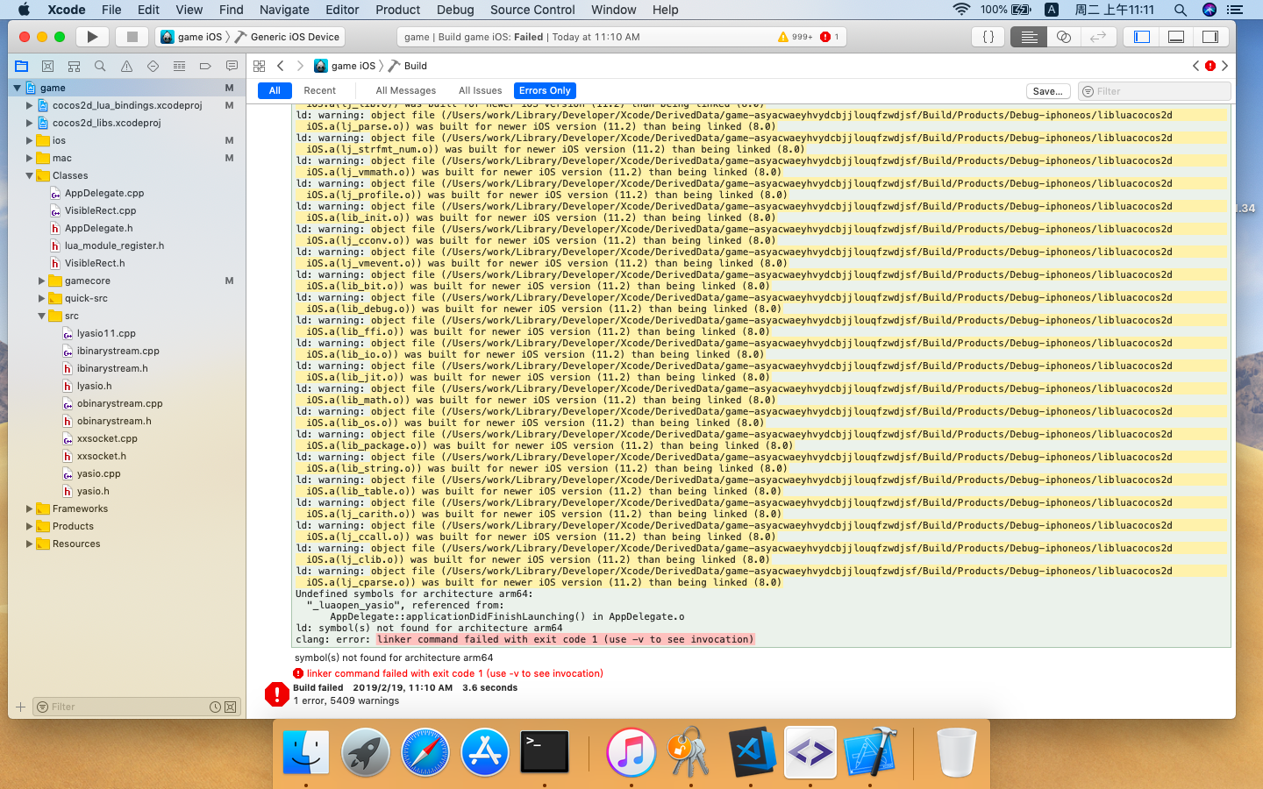
Task: Click the red error indicator in jump bar
Action: click(x=1210, y=66)
